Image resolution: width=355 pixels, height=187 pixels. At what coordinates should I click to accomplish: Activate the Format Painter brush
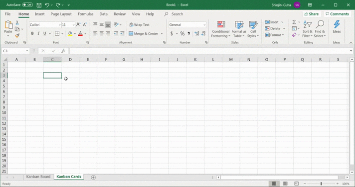(x=17, y=35)
